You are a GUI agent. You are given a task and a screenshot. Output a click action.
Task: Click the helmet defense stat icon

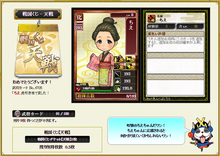click(x=117, y=81)
